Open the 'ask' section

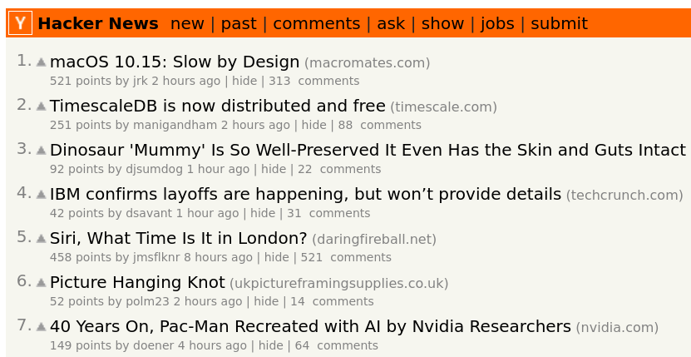[391, 23]
